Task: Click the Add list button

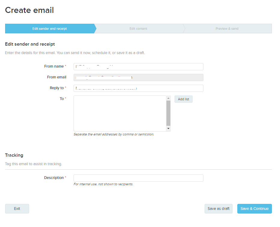Action: pyautogui.click(x=183, y=99)
